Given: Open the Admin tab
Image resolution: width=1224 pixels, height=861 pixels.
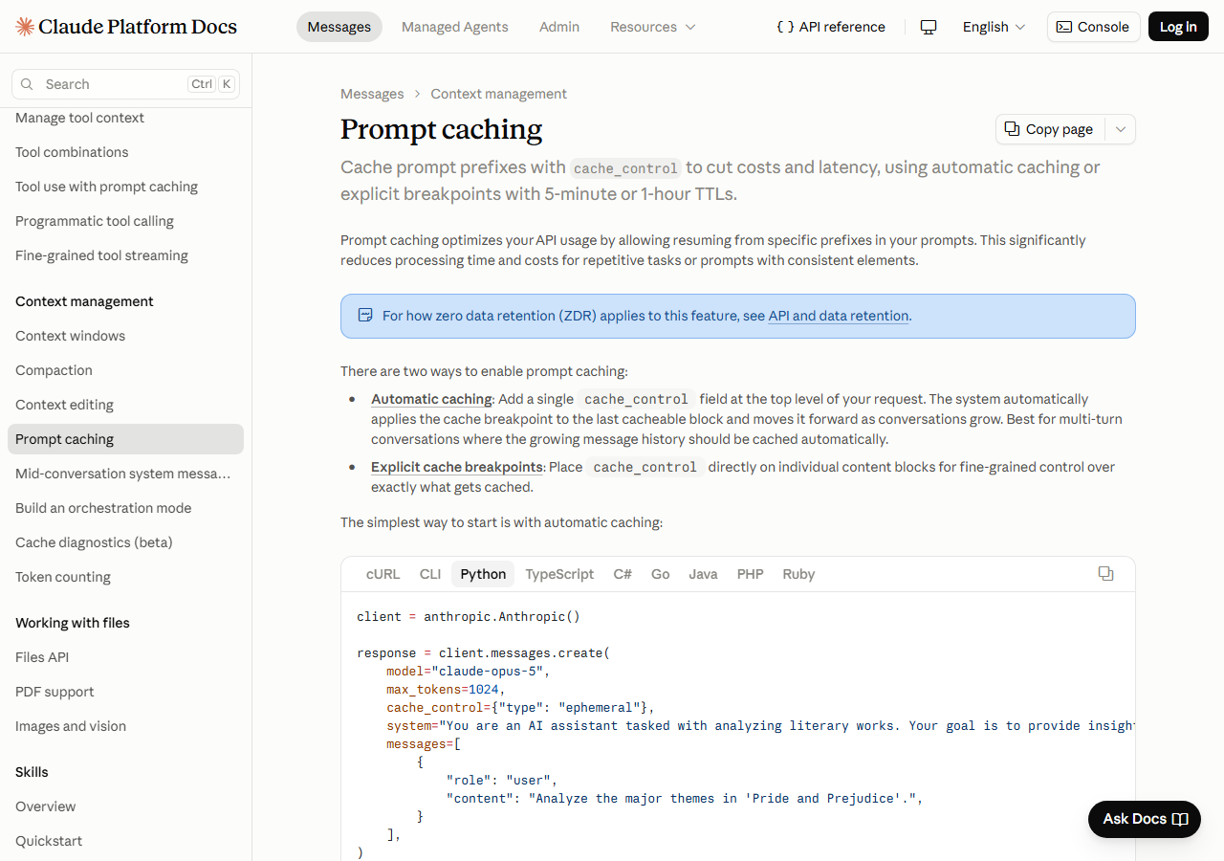Looking at the screenshot, I should tap(559, 27).
